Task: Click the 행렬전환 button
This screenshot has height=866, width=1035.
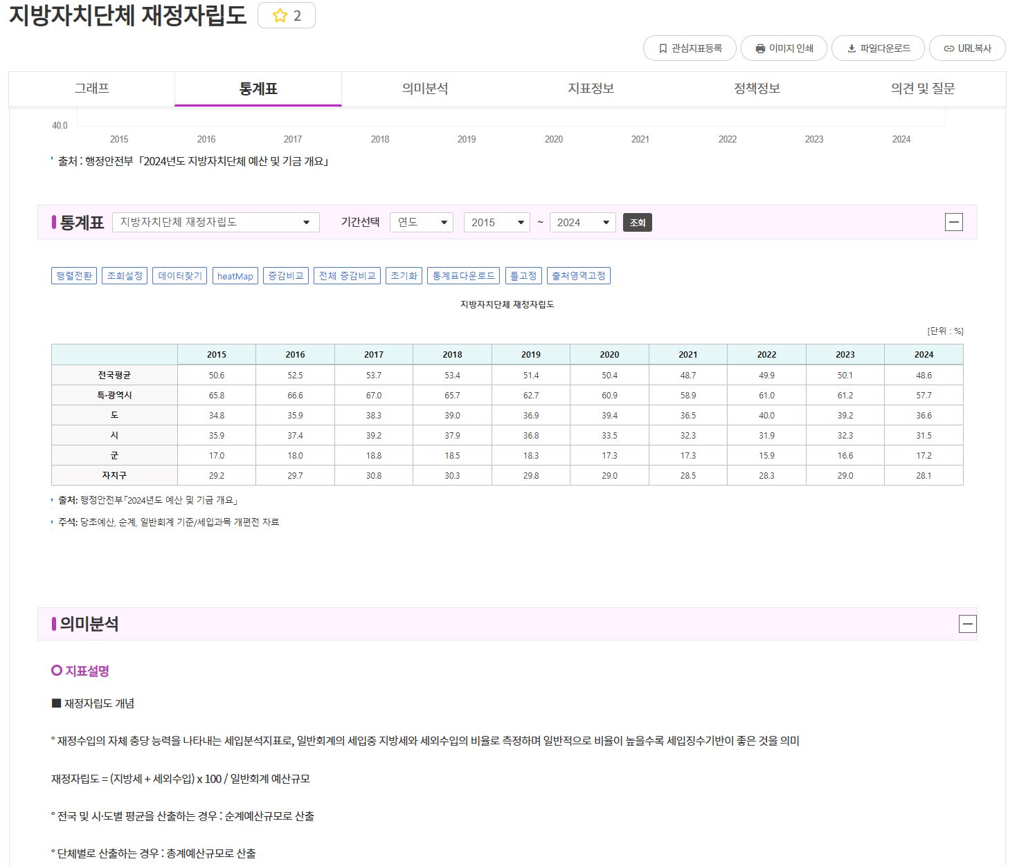Action: [74, 276]
